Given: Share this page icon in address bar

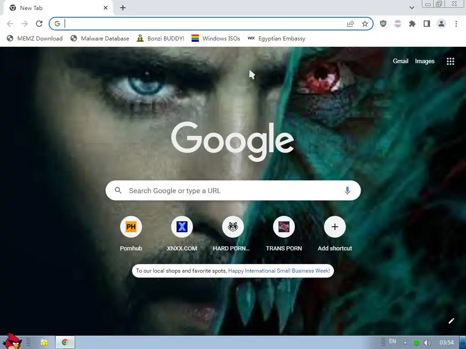Looking at the screenshot, I should coord(350,24).
